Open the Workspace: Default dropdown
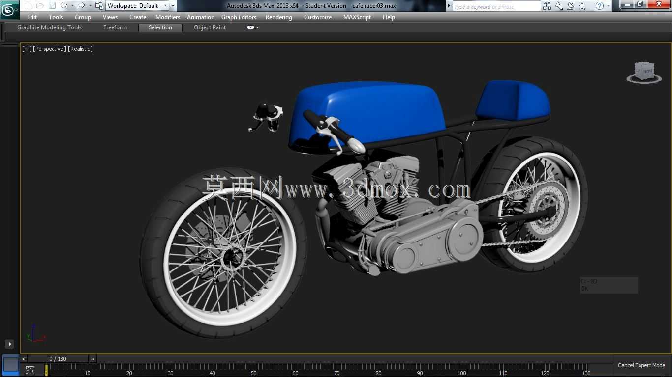Screen dimensions: 672x377 137,6
